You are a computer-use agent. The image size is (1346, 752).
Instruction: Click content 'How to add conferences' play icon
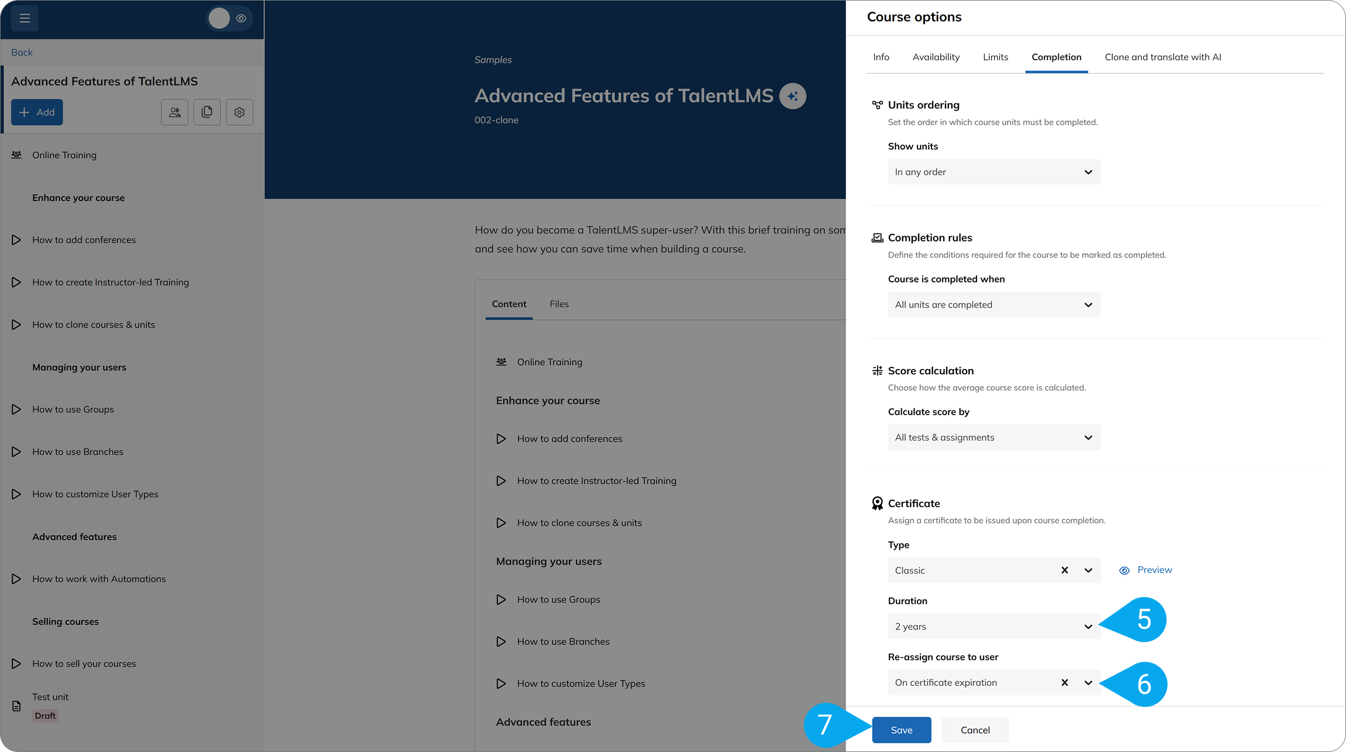click(x=501, y=439)
